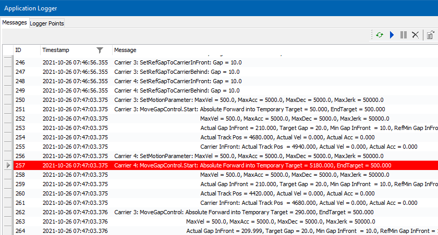The width and height of the screenshot is (438, 235).
Task: Click the row selector box for ID 264
Action: pos(7,231)
